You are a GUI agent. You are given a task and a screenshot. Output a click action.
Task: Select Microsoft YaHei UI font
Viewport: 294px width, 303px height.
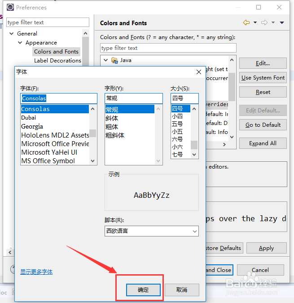tap(55, 152)
